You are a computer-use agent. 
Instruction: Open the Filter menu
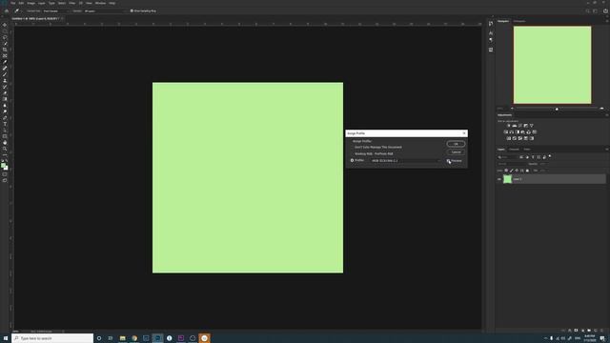(72, 3)
